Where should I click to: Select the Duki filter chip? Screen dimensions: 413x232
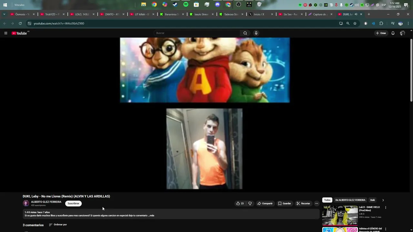372,200
